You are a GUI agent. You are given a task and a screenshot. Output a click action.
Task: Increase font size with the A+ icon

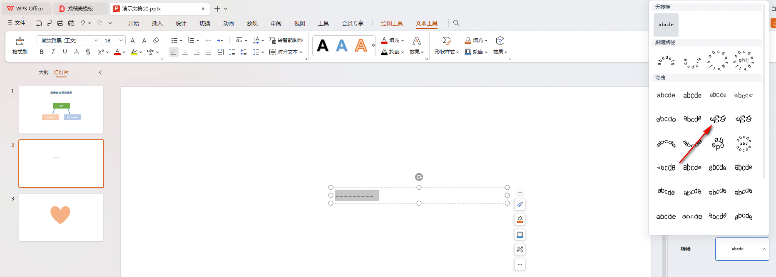click(x=133, y=40)
